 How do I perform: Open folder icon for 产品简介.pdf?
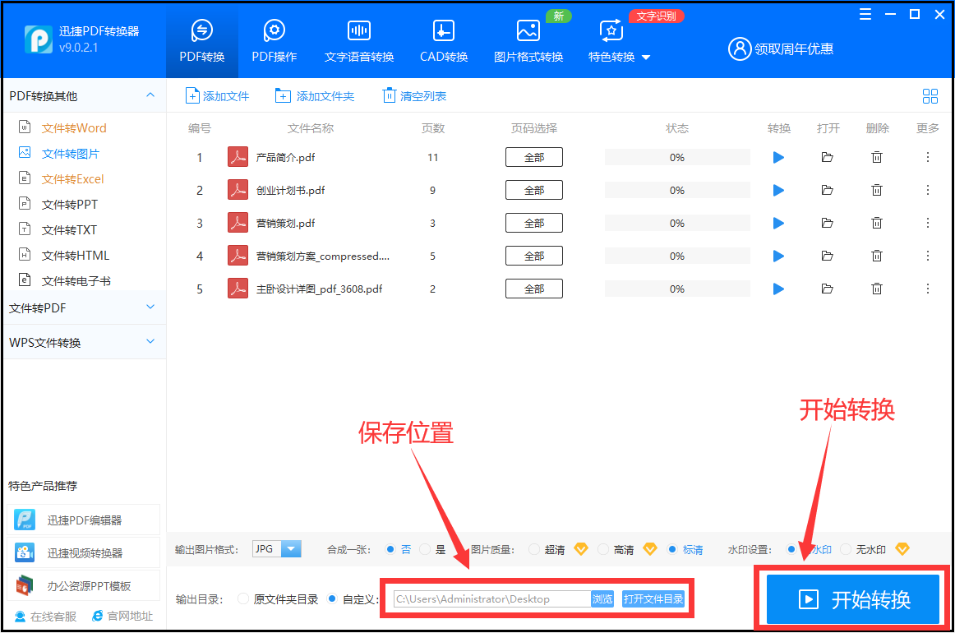(x=827, y=158)
